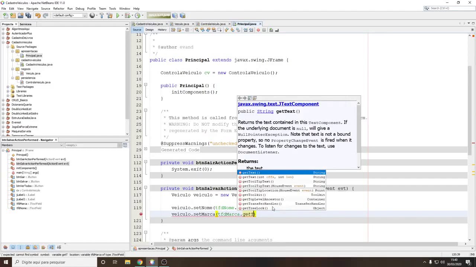The width and height of the screenshot is (476, 267).
Task: Open the Members dropdown in Navigator
Action: [32, 145]
